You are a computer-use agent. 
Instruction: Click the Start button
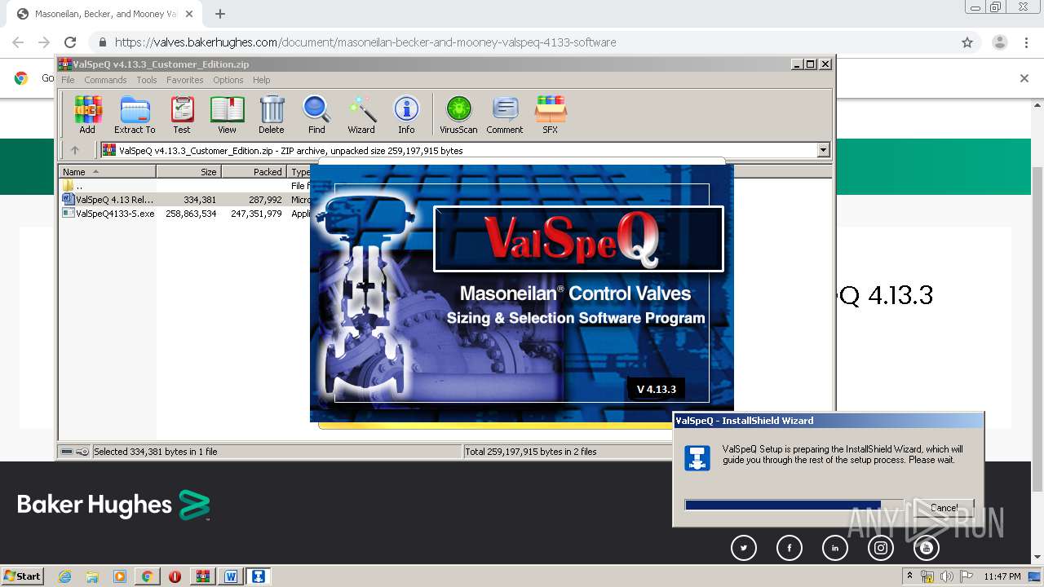point(22,576)
